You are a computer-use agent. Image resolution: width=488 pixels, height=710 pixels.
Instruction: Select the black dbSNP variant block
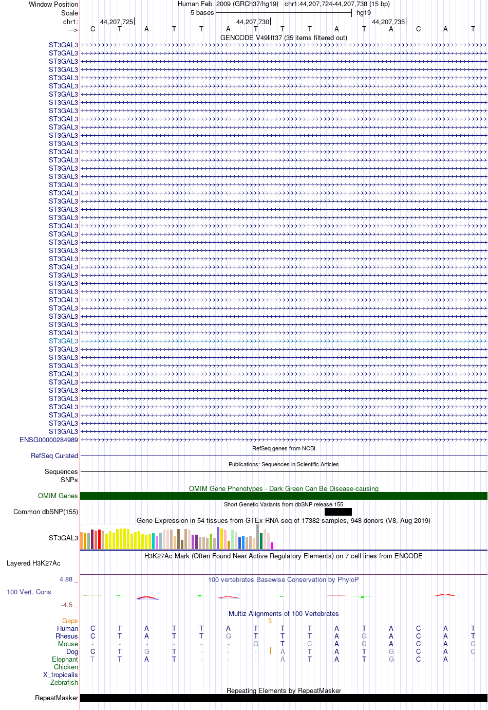pos(338,512)
